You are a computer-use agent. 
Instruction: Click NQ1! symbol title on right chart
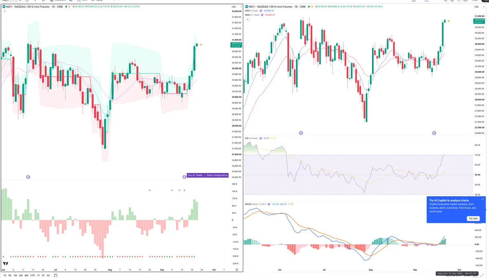(277, 7)
